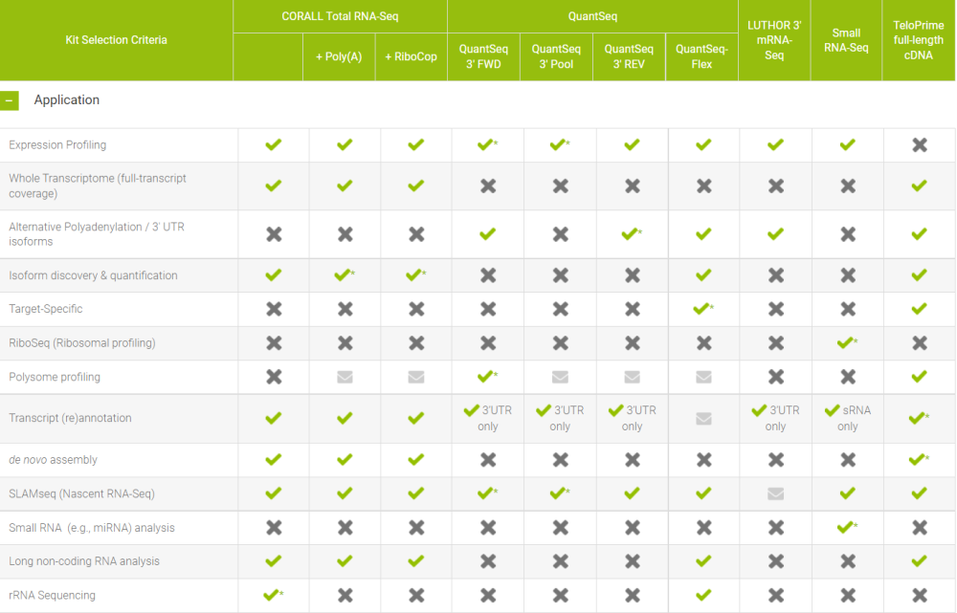Collapse the Application section minus button

[10, 100]
